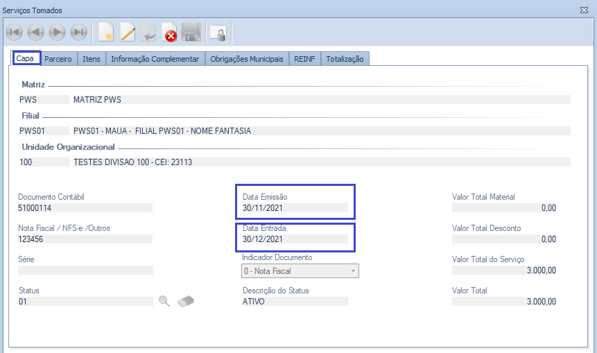This screenshot has width=597, height=353.
Task: Click the eraser icon beside Status
Action: (x=186, y=302)
